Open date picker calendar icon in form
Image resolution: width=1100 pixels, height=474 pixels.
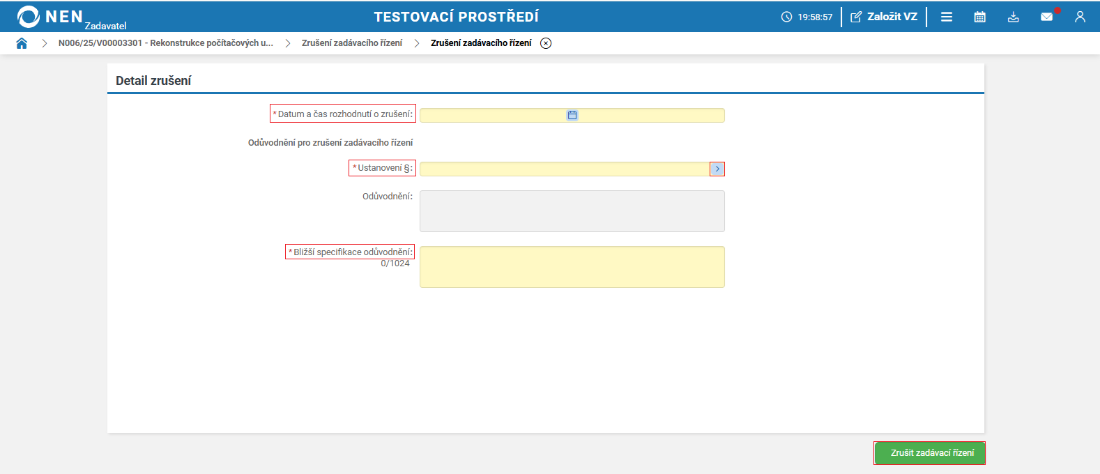point(572,115)
